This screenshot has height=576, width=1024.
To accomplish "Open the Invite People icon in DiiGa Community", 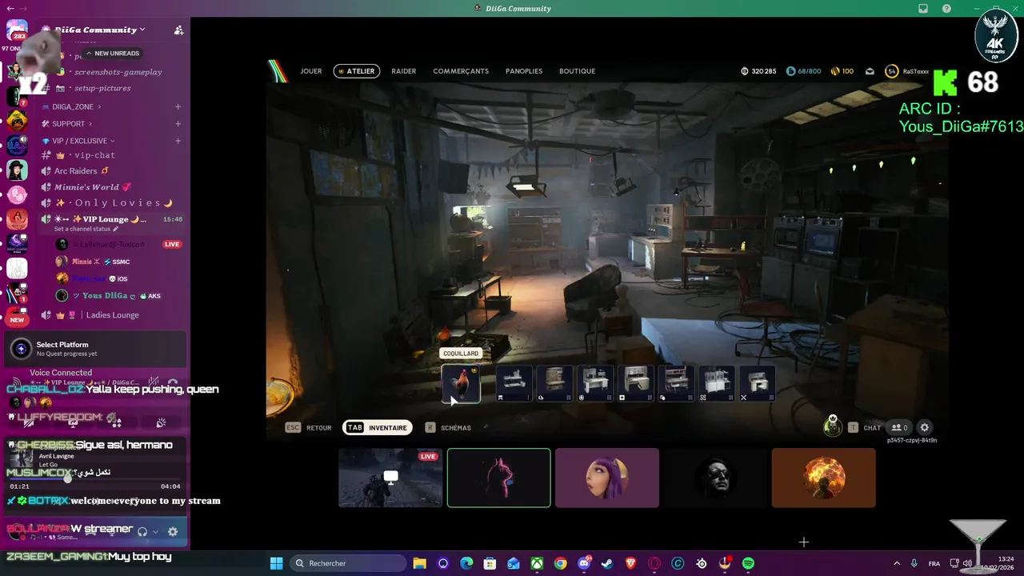I will [178, 30].
